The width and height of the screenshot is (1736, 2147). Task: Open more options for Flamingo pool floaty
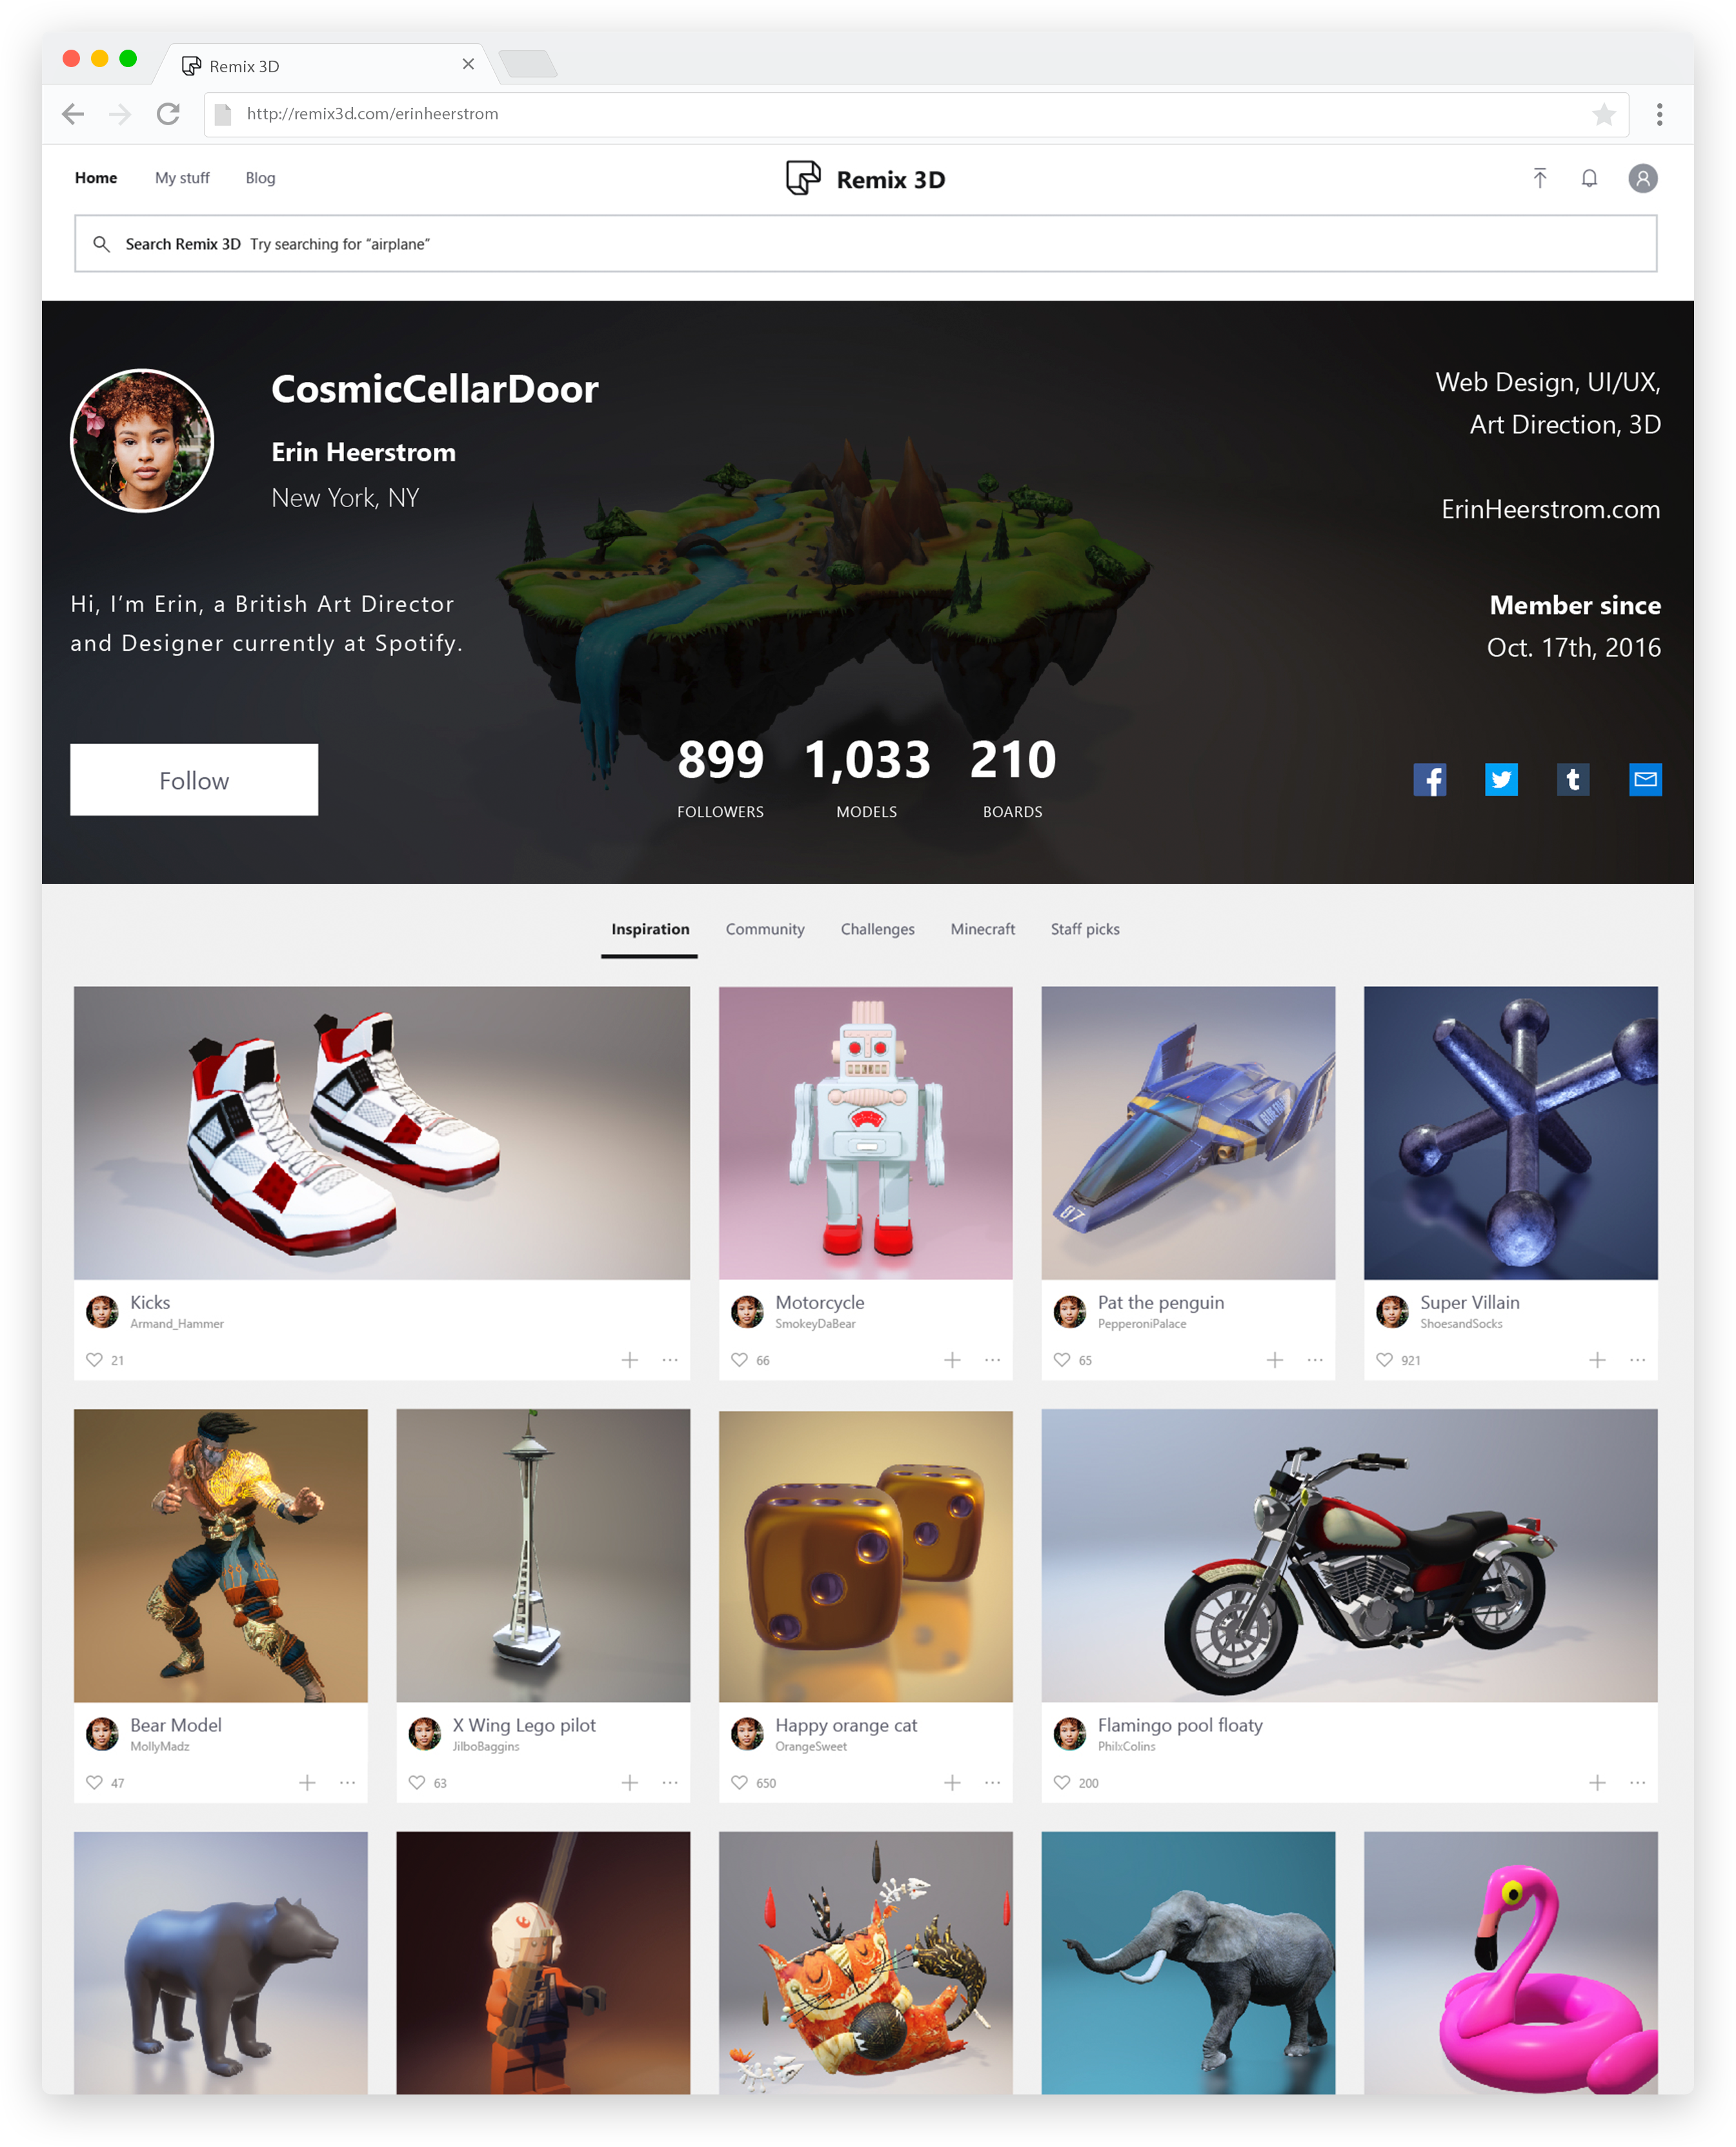(x=1637, y=1782)
